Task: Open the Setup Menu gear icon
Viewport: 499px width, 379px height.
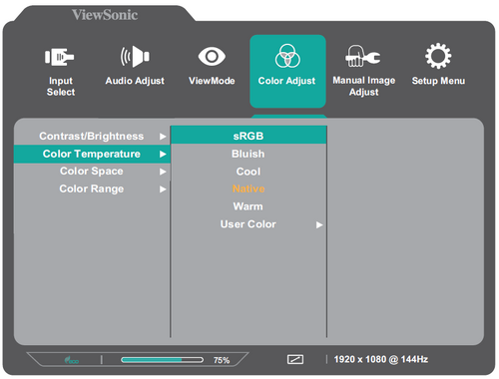Action: (x=438, y=56)
